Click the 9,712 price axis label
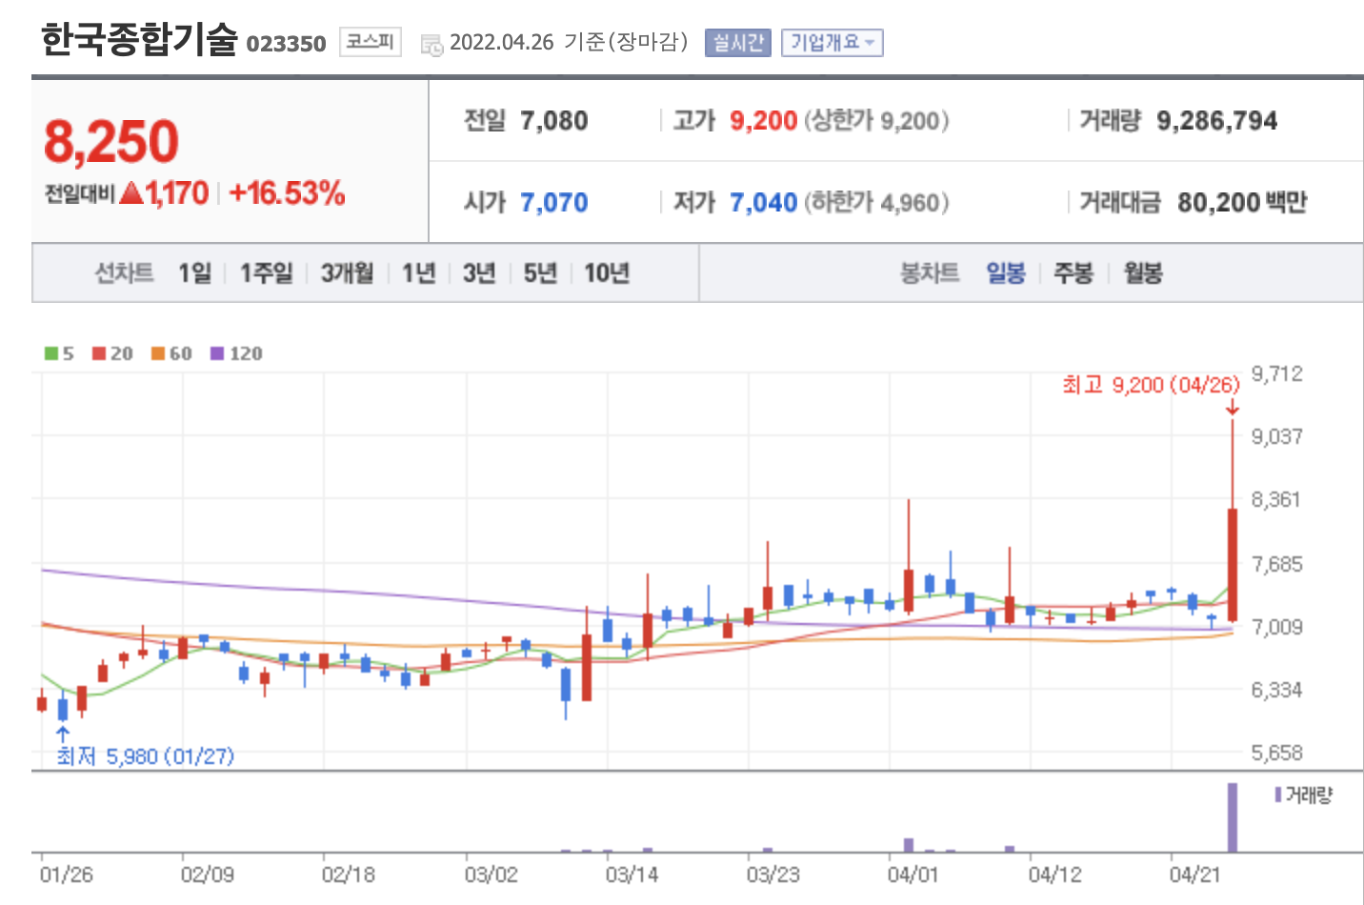Image resolution: width=1364 pixels, height=905 pixels. pyautogui.click(x=1276, y=373)
